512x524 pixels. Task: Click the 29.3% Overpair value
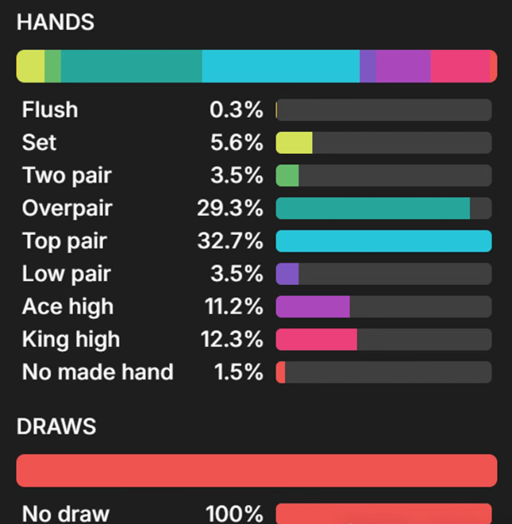tap(230, 208)
